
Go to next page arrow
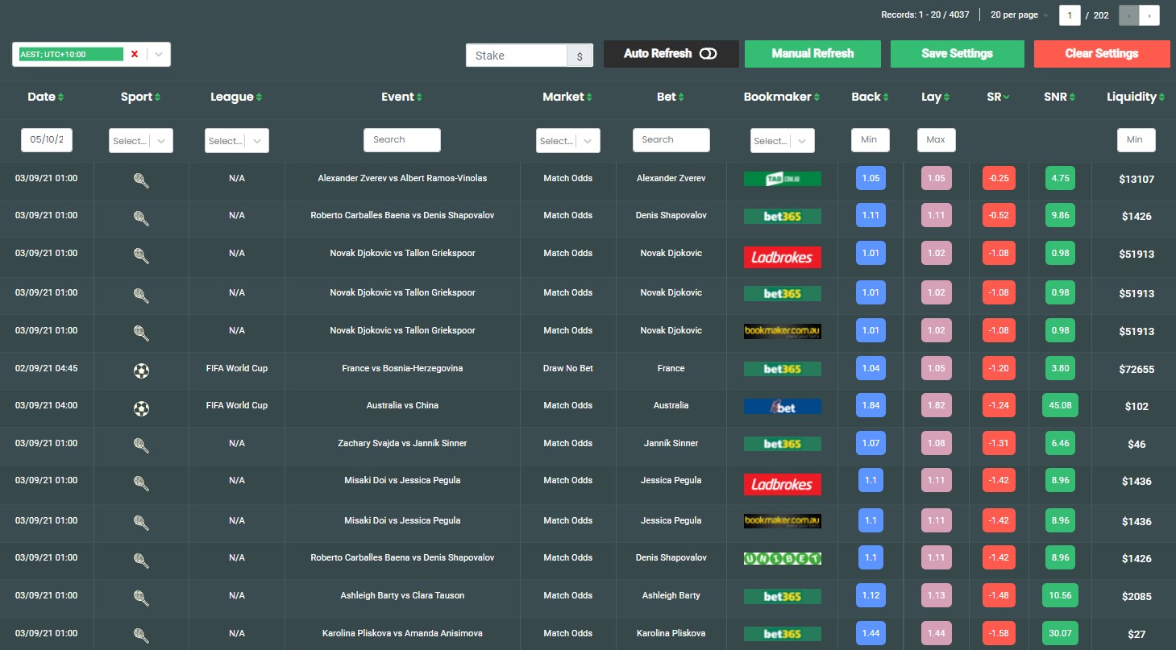click(1149, 14)
